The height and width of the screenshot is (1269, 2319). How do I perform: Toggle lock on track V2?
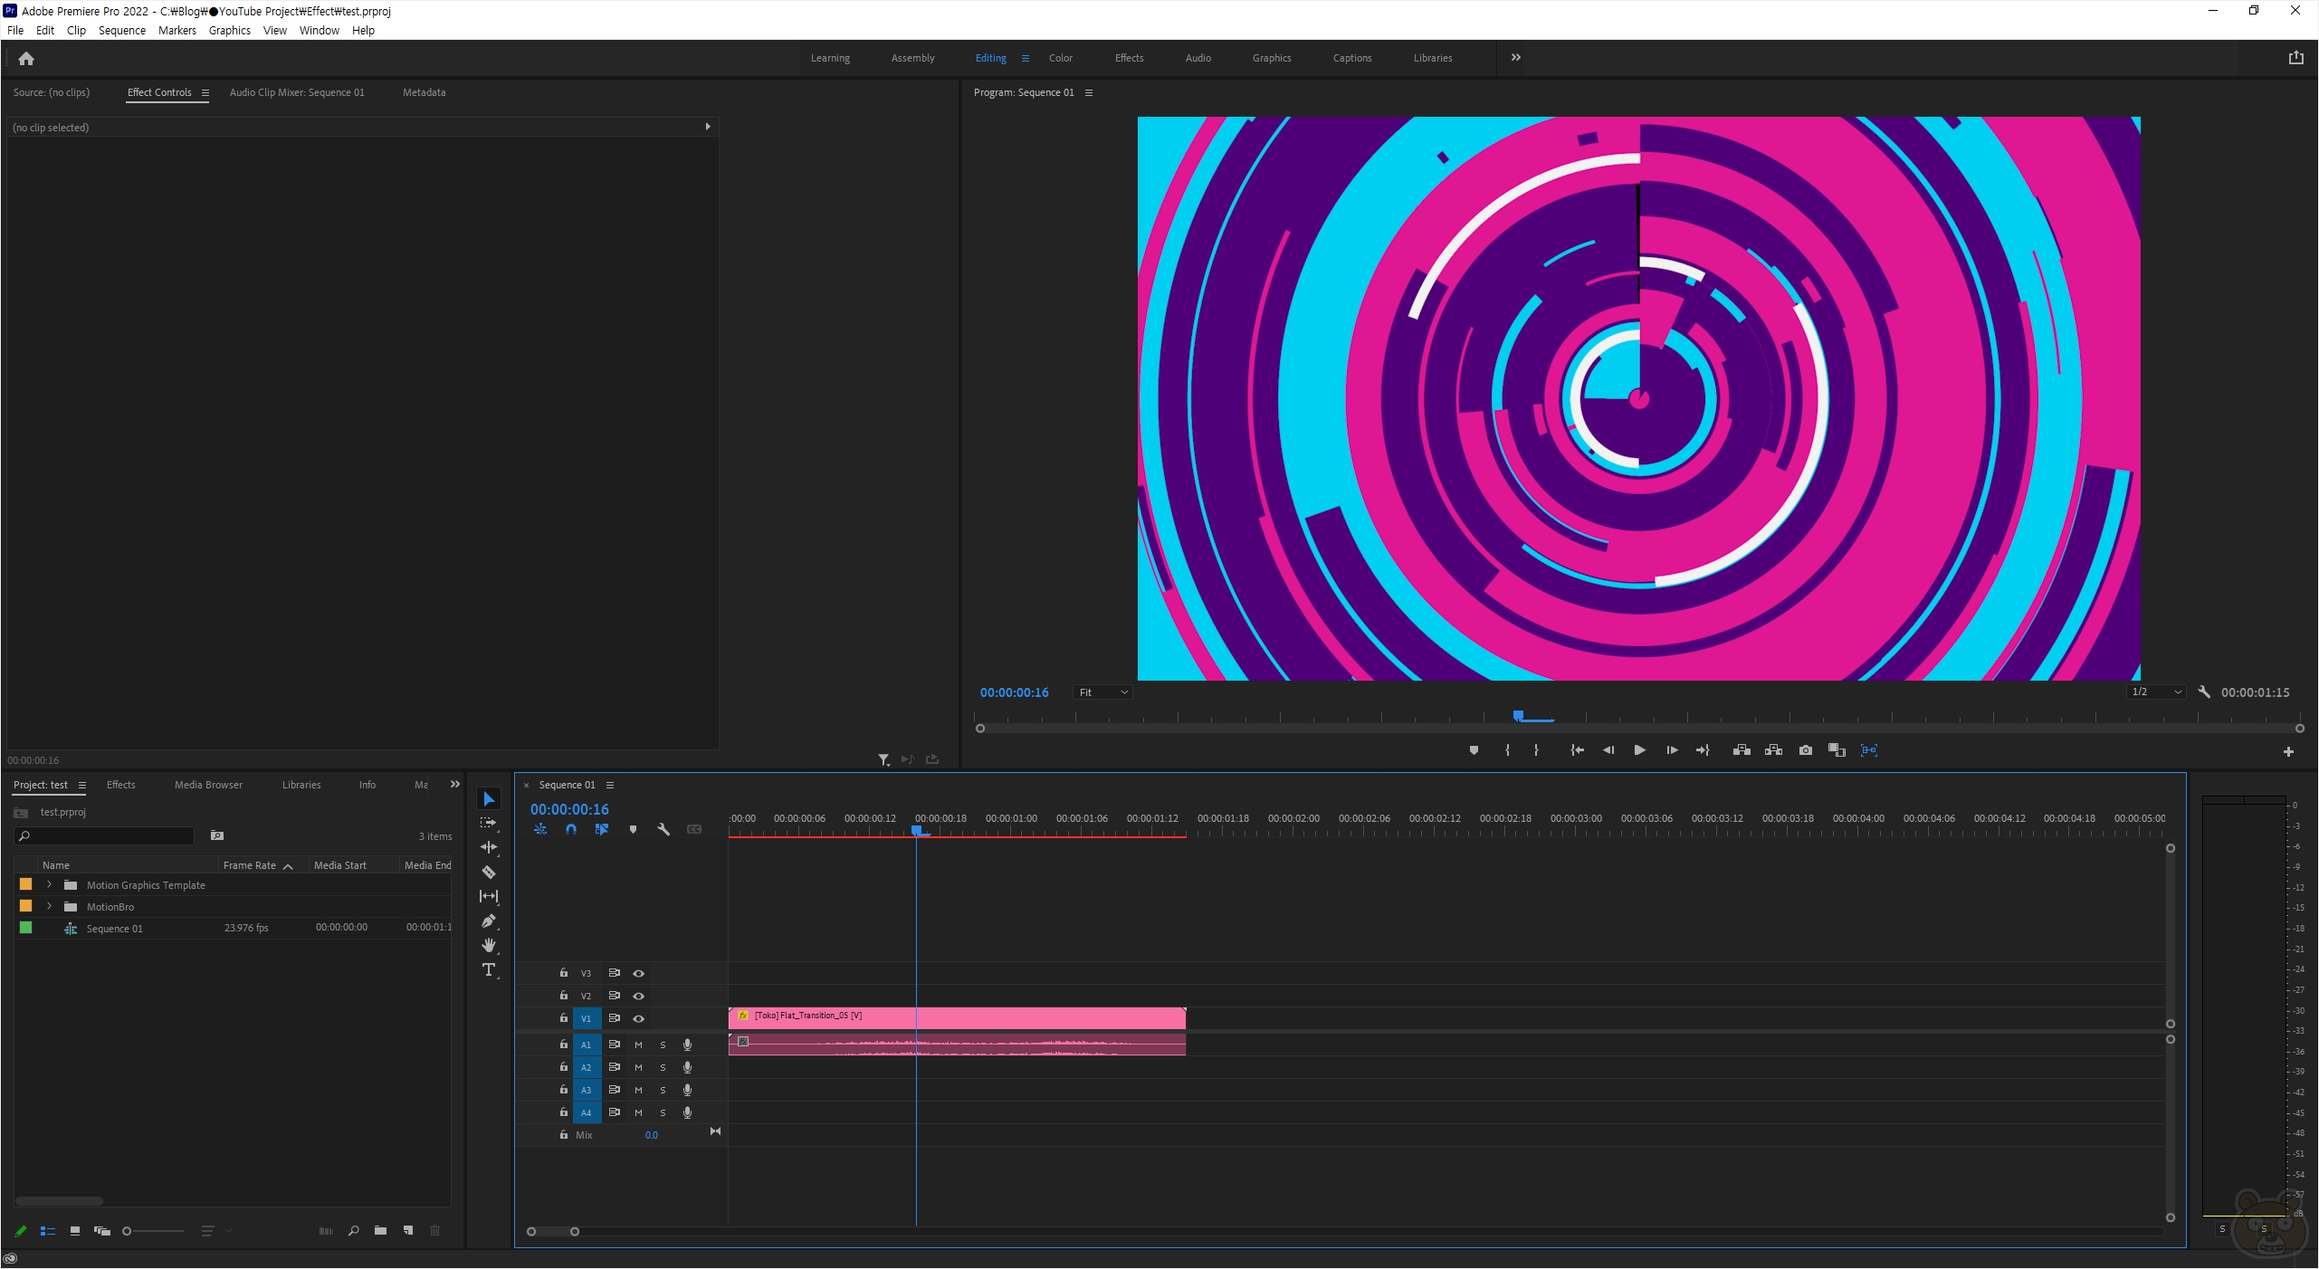click(x=563, y=996)
